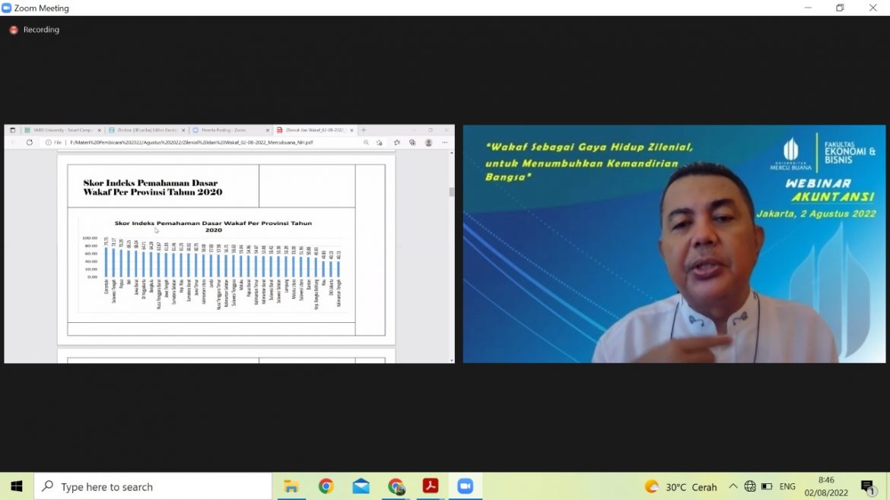Click the network globe icon in the system tray
Image resolution: width=890 pixels, height=500 pixels.
point(750,486)
